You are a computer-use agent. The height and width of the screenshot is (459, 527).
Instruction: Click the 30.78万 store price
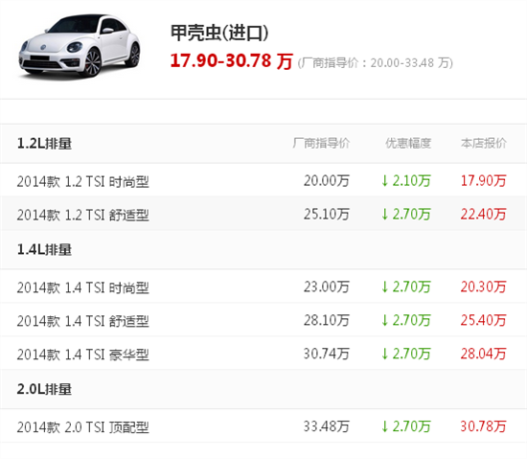[483, 426]
